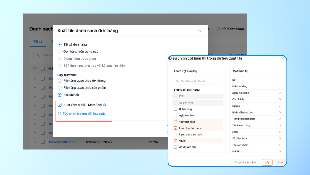Screen dimensions: 310x175
Task: Click the gear icon beside "Tùy chọn trường dữ liệu xuất"
Action: 59,114
